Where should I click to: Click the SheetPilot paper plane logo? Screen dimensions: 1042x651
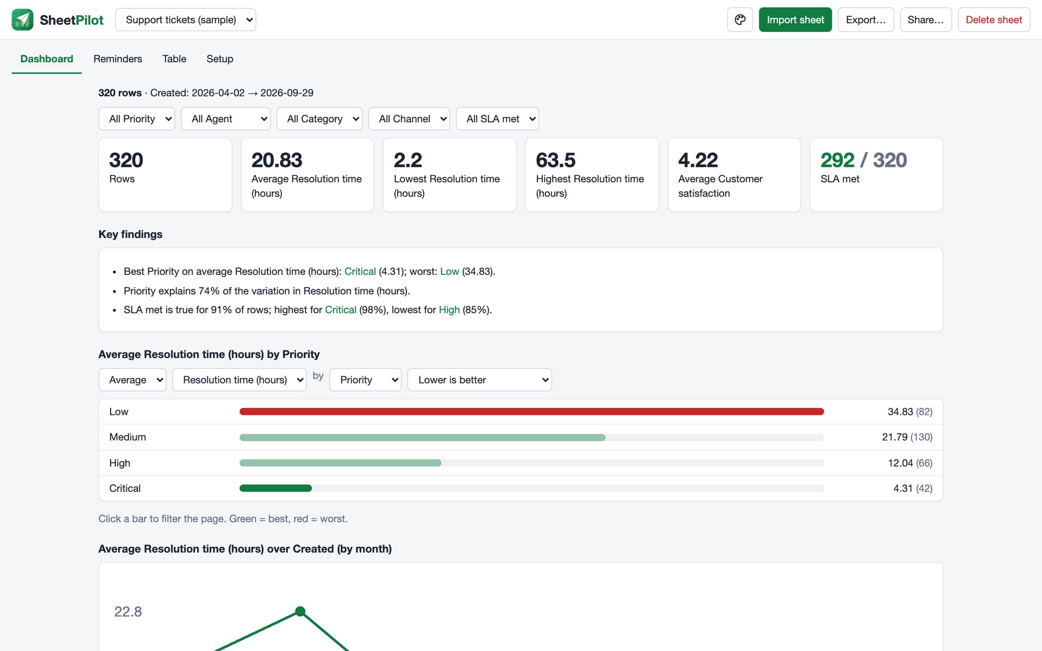(x=23, y=20)
